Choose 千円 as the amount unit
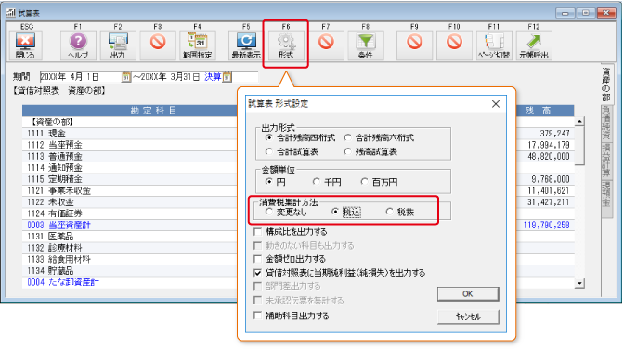Screen dimensions: 623x349 tap(317, 182)
